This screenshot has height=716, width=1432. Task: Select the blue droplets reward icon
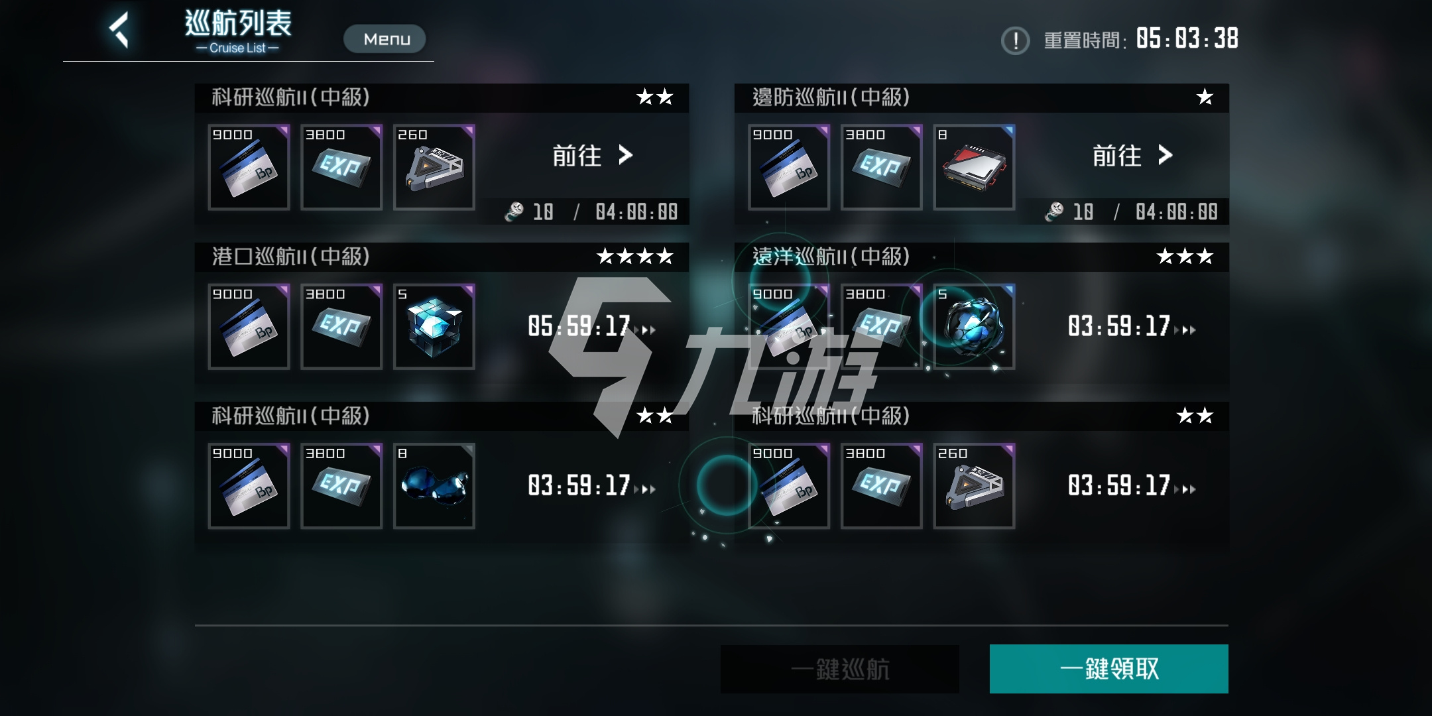[x=434, y=486]
